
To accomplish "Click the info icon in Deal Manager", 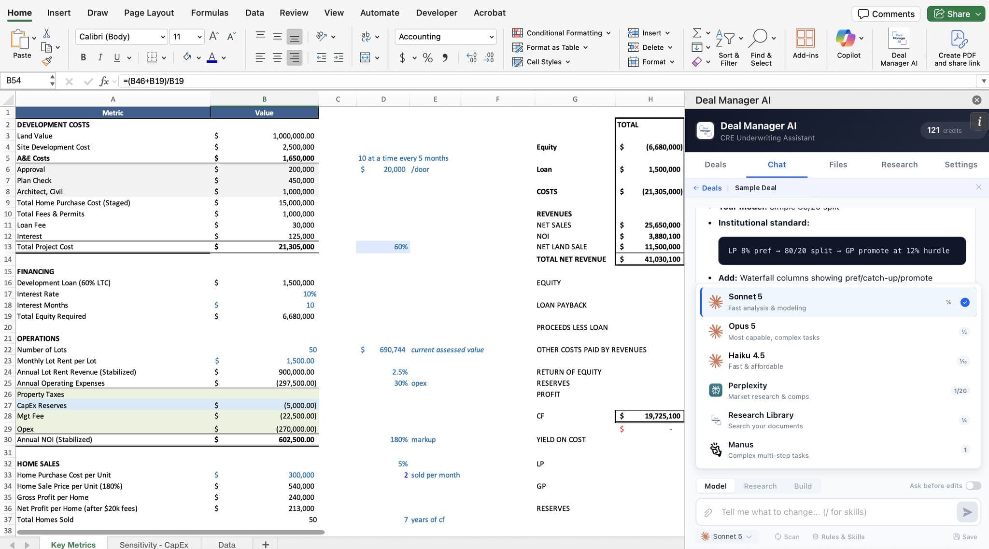I will pos(979,122).
